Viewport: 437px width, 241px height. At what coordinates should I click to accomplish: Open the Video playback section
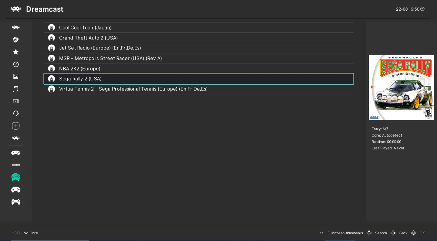pyautogui.click(x=15, y=101)
